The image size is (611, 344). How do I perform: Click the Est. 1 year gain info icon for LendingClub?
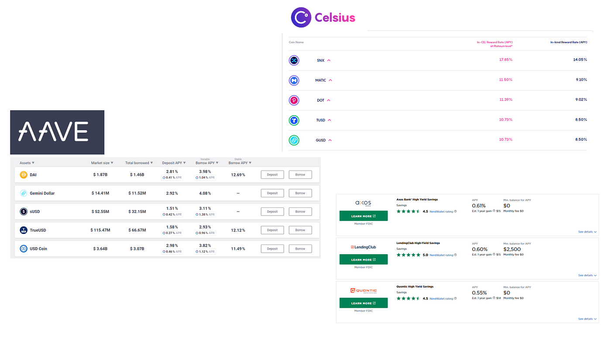tap(494, 255)
